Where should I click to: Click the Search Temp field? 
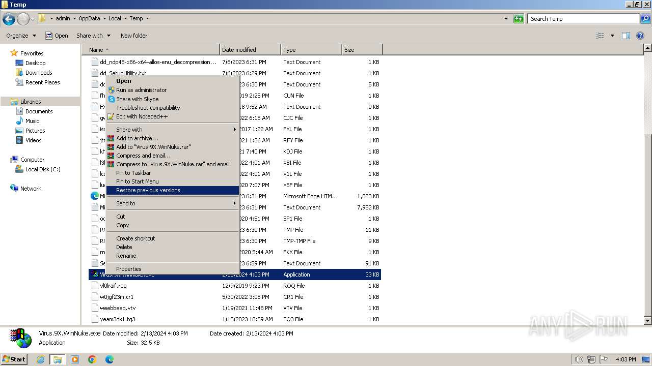[x=583, y=19]
